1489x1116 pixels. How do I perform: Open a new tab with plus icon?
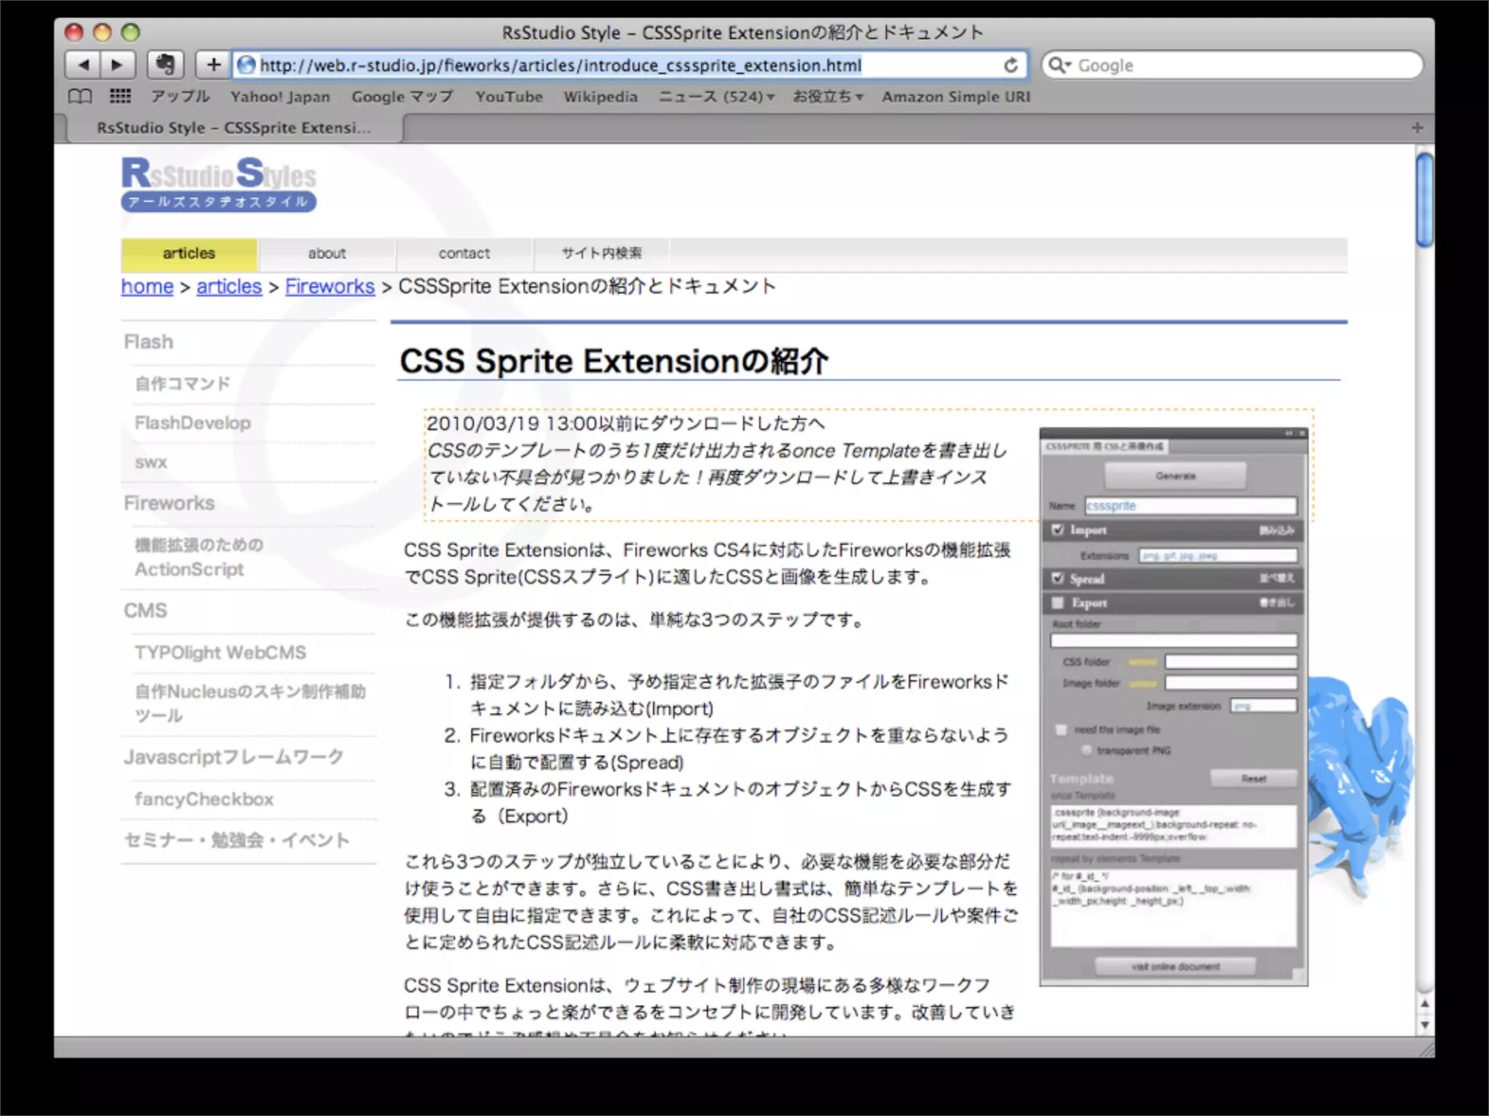[1417, 128]
